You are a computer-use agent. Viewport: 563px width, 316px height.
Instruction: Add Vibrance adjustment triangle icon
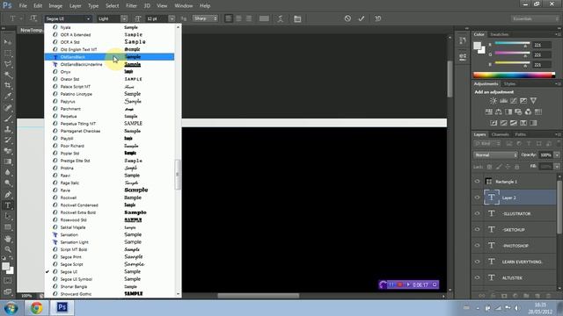(x=534, y=101)
